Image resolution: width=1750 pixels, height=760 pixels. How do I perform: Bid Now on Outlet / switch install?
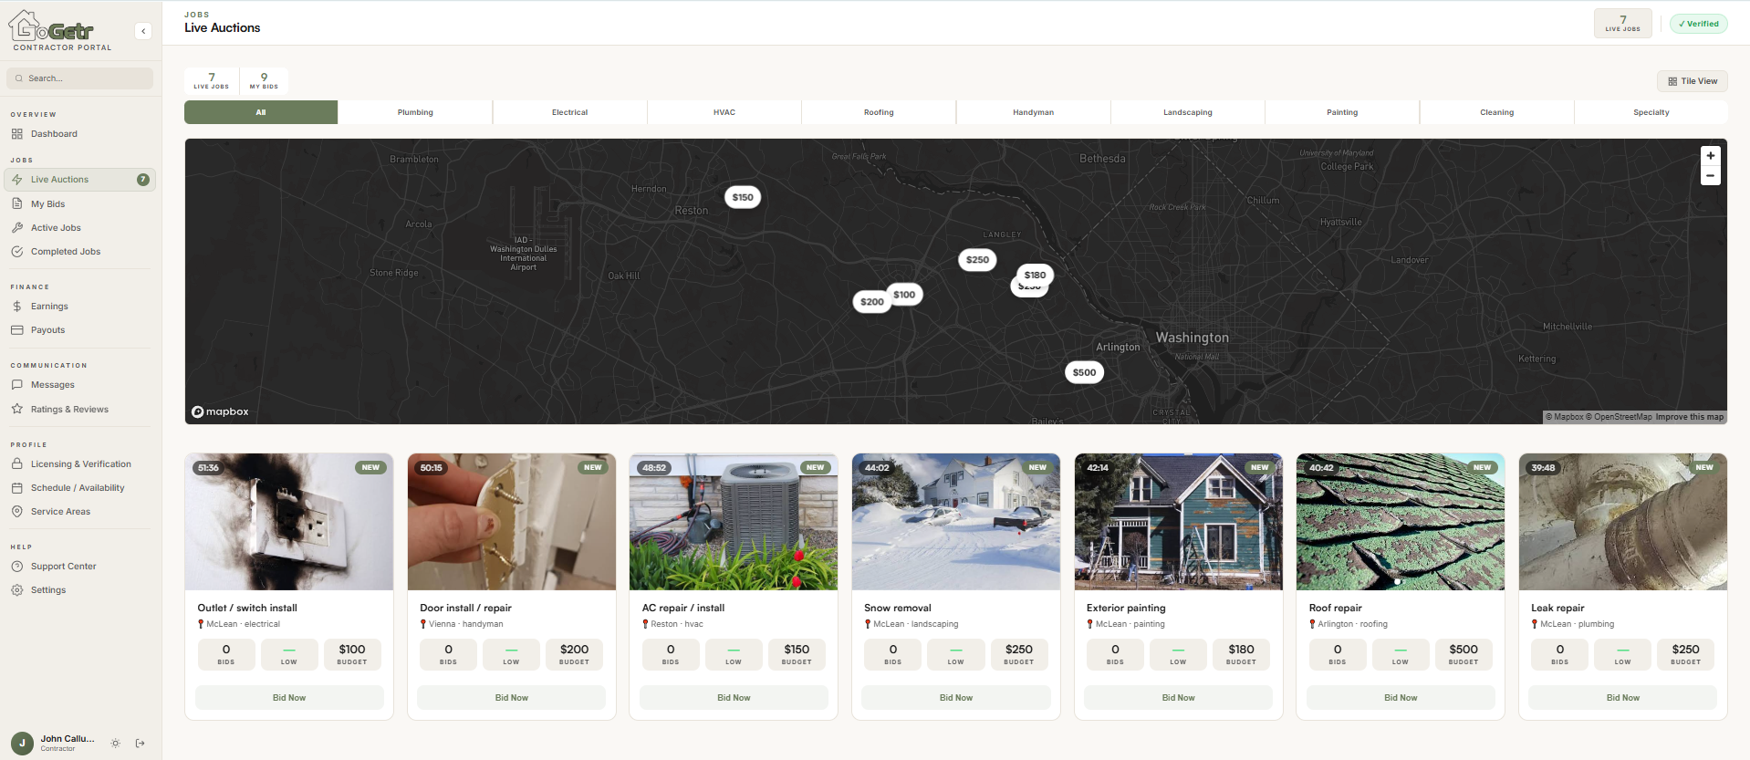[289, 698]
